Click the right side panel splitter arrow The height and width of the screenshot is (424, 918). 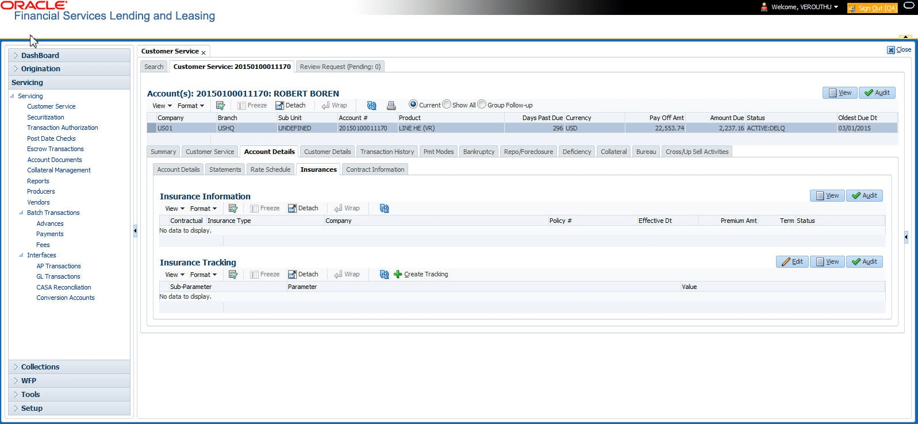tap(906, 237)
